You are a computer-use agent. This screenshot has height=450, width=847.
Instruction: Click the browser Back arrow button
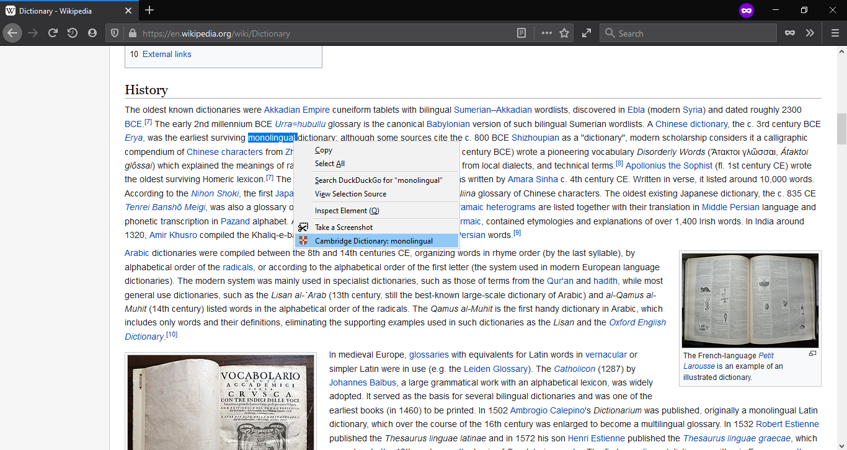12,33
